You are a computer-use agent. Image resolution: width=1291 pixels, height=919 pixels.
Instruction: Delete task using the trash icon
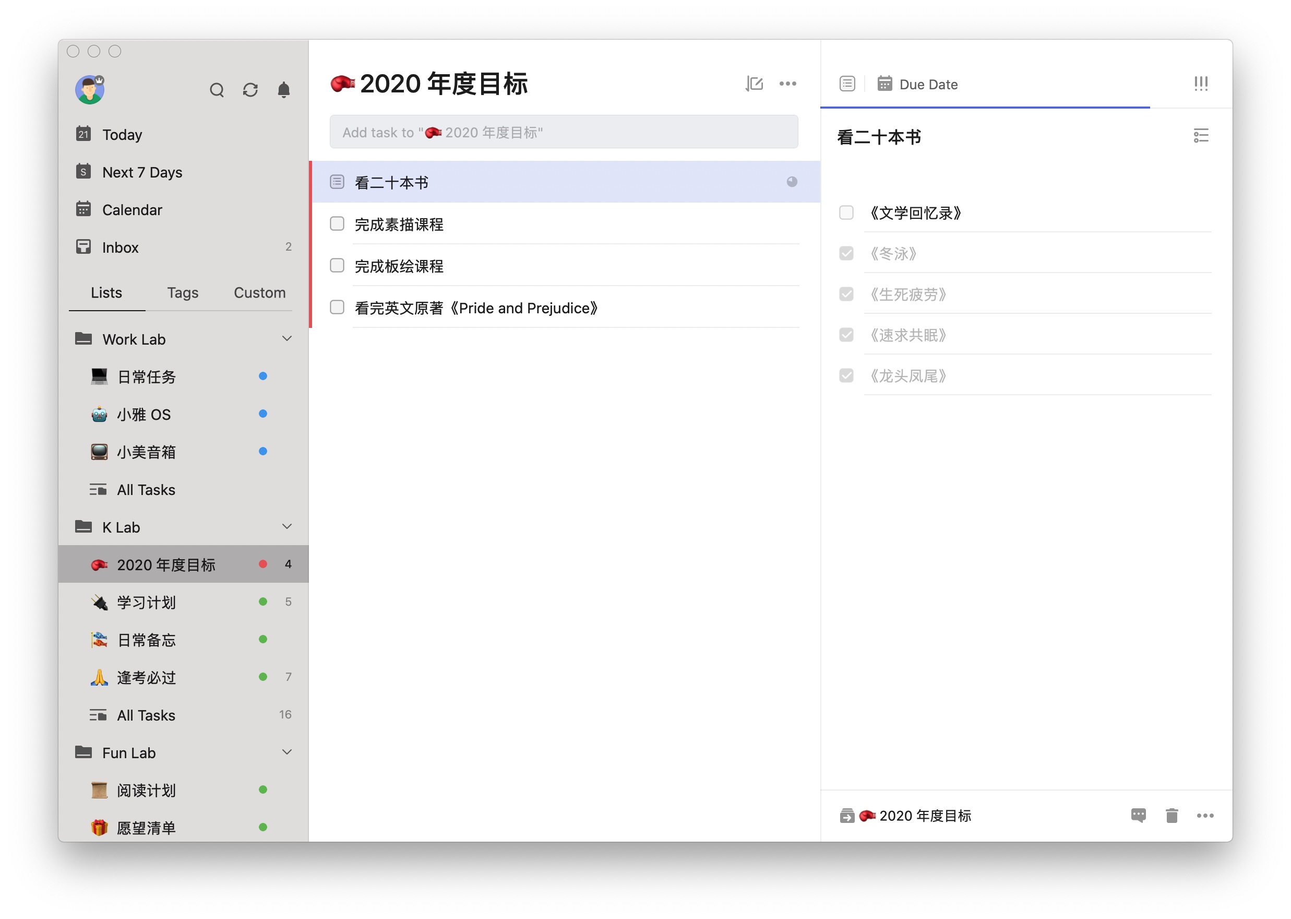[1172, 816]
